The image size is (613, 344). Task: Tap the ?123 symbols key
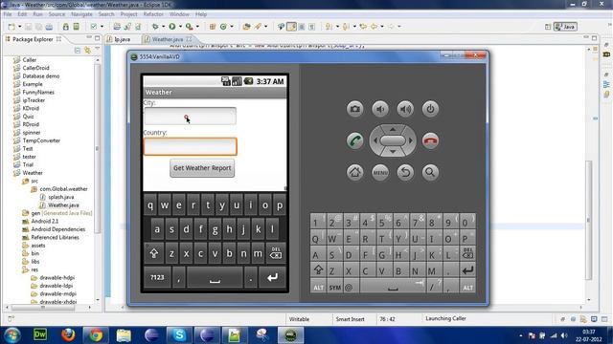click(157, 277)
